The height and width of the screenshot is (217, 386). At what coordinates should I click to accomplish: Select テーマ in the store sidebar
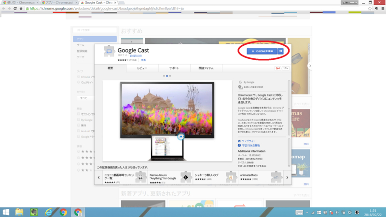(81, 57)
